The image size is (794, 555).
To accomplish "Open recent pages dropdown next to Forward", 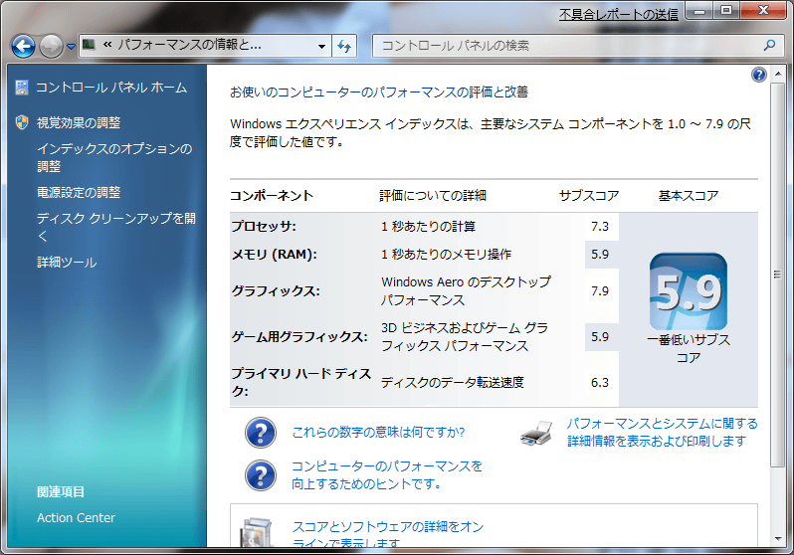I will coord(72,47).
